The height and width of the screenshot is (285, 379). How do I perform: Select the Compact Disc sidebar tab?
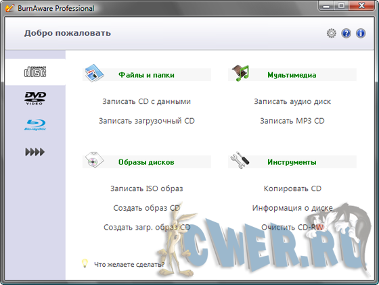(35, 72)
